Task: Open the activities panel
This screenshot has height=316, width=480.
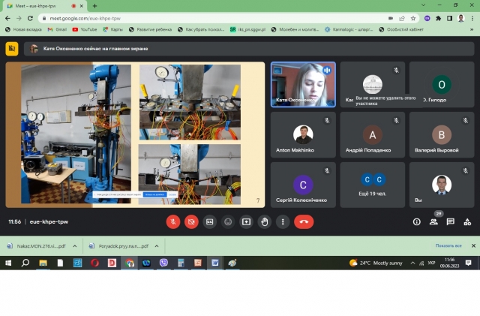Action: coord(467,221)
